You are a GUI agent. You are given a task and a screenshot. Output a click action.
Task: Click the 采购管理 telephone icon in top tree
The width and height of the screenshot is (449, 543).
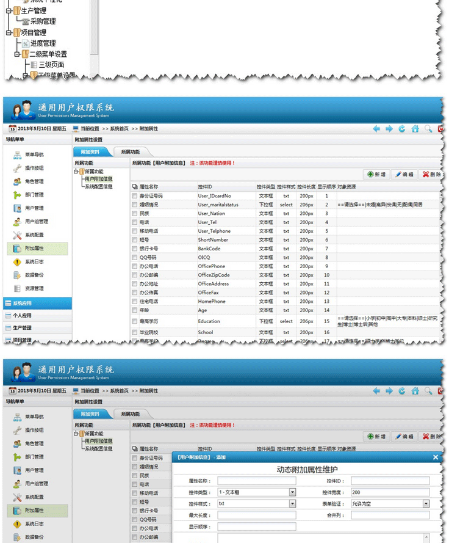click(26, 21)
